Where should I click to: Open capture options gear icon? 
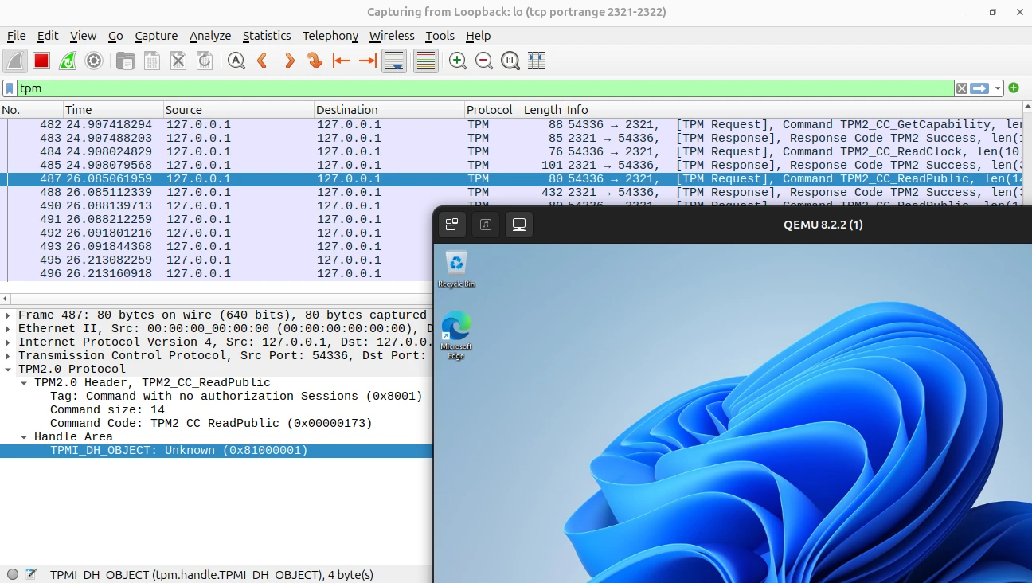[x=94, y=61]
